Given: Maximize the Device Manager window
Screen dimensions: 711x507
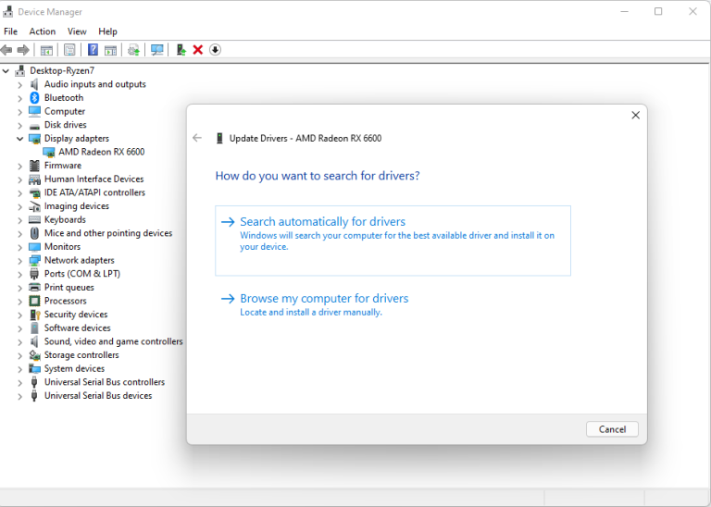Looking at the screenshot, I should tap(658, 11).
